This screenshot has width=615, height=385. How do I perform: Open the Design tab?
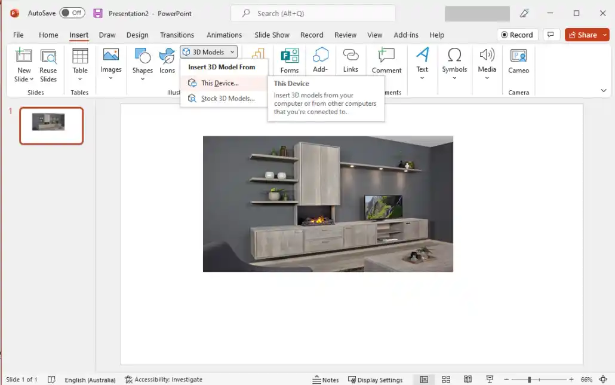[137, 35]
